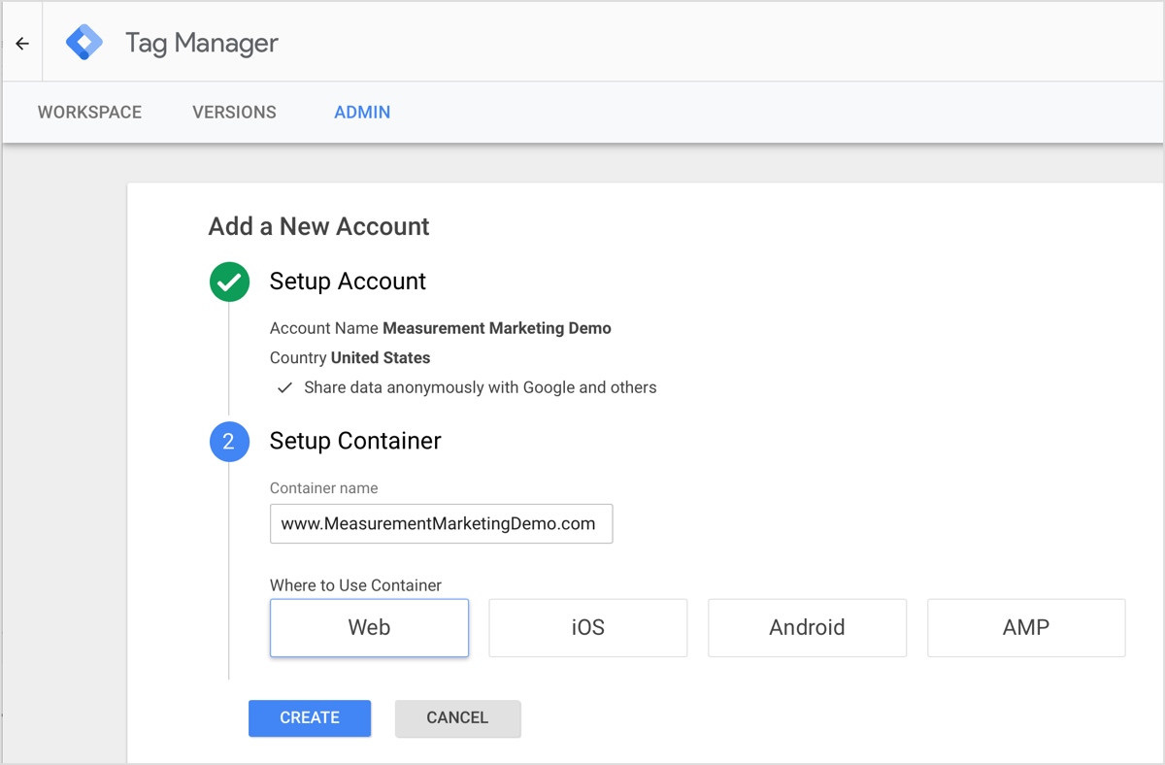1165x765 pixels.
Task: Click the green completed-step checkmark circle
Action: coord(229,282)
